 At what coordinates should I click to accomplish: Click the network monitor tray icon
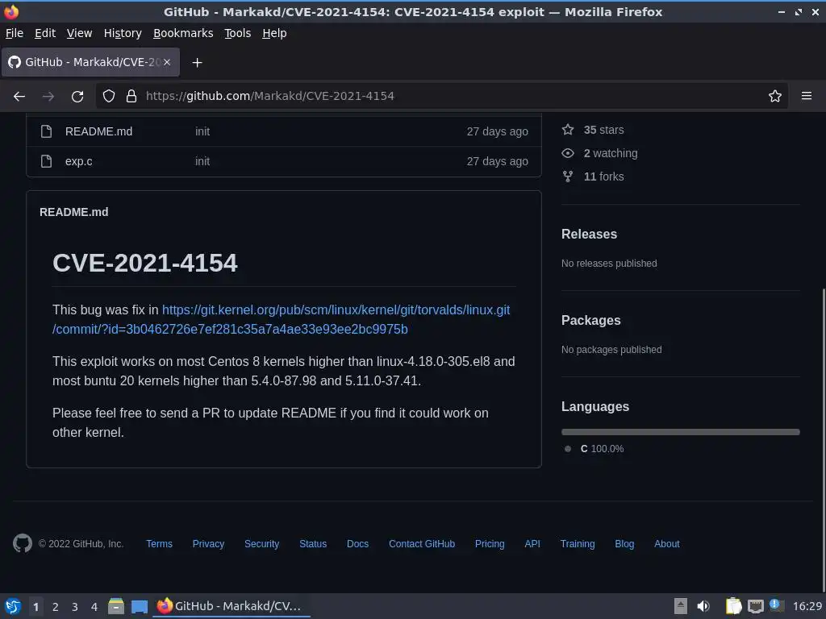pyautogui.click(x=755, y=606)
